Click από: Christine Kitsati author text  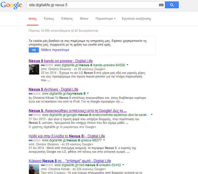point(55,169)
